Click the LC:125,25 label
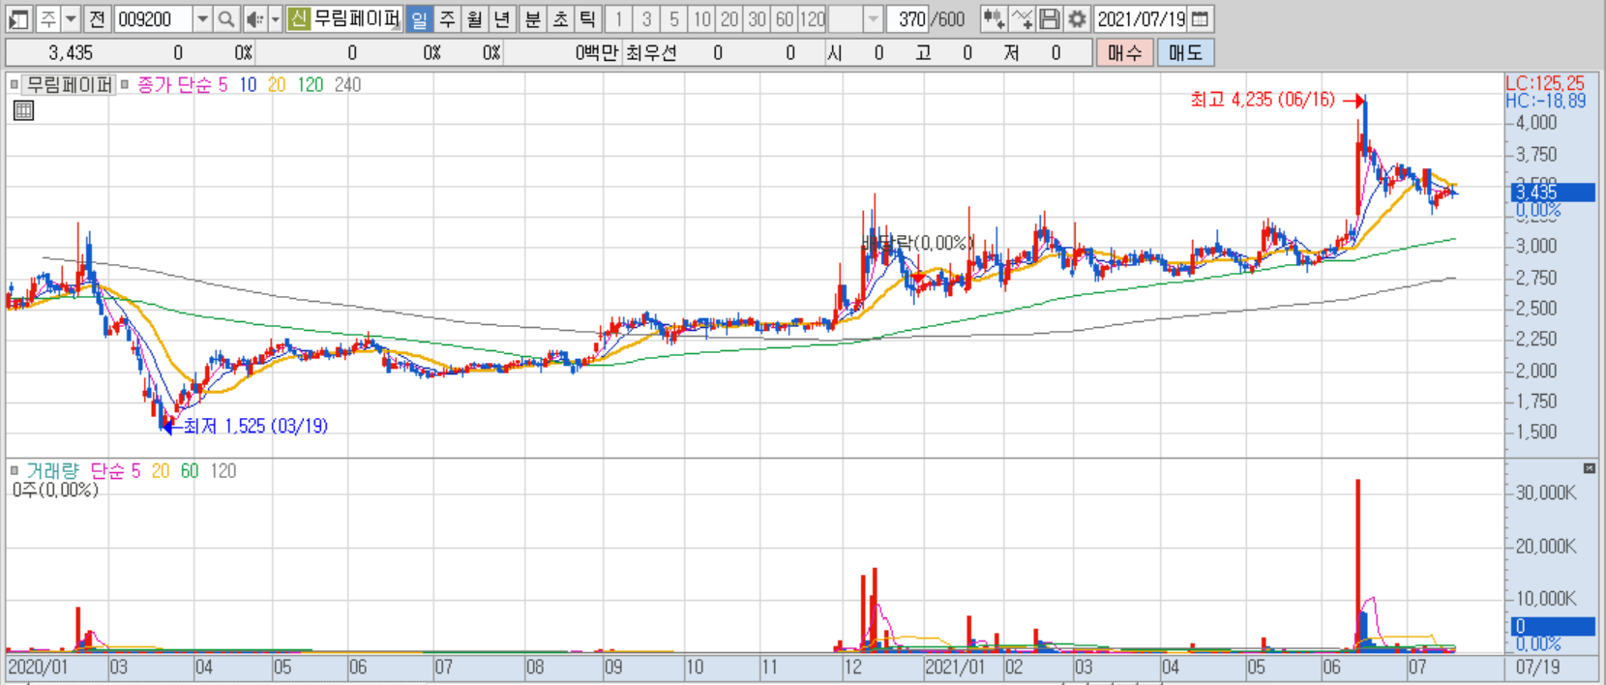The width and height of the screenshot is (1606, 685). (x=1545, y=83)
